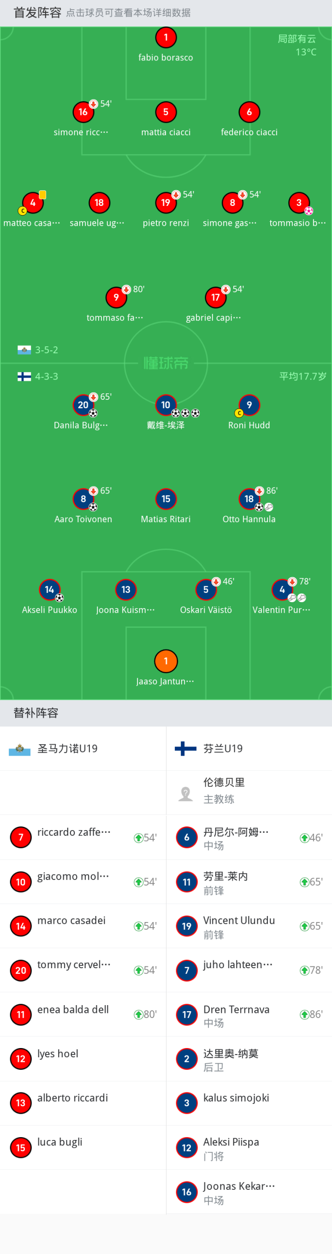Image resolution: width=332 pixels, height=1254 pixels.
Task: Open luca bugli bench player row
Action: click(83, 1147)
